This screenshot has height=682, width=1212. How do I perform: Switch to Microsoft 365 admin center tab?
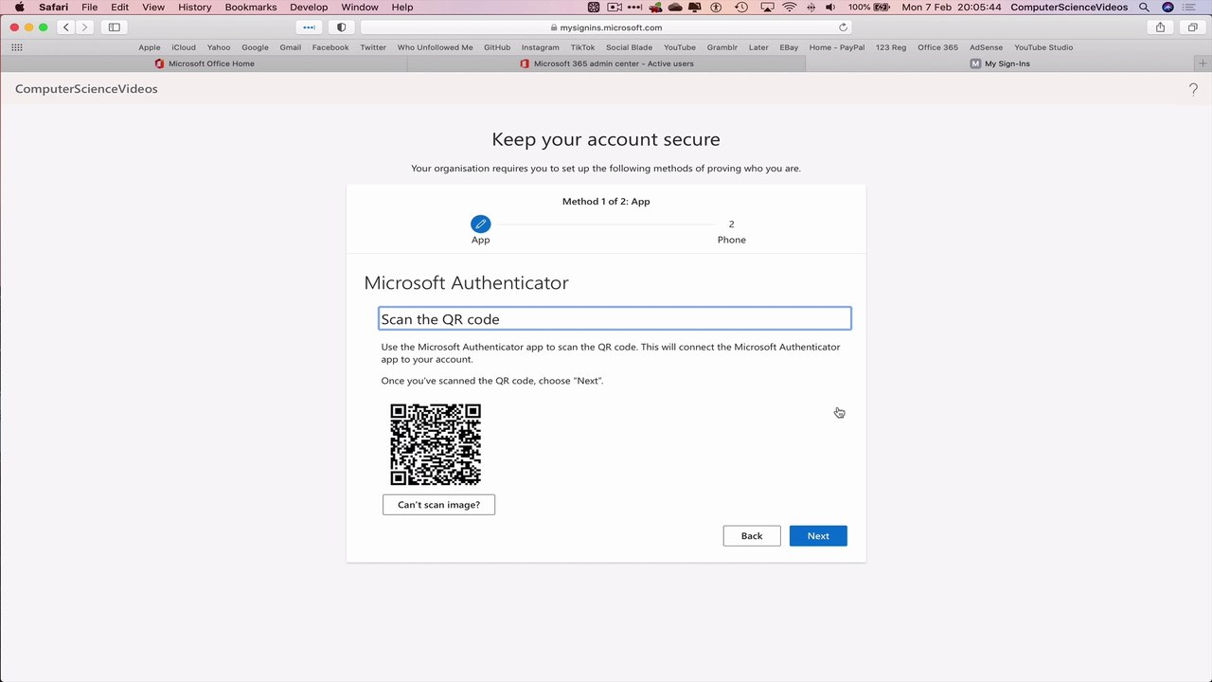606,63
